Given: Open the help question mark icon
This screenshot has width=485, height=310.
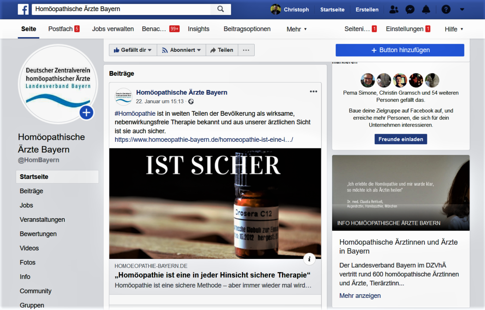Looking at the screenshot, I should coord(446,10).
